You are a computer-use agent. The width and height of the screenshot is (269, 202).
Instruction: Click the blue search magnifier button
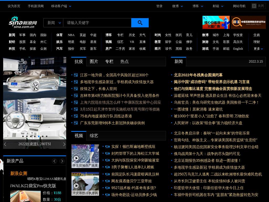pos(140,23)
